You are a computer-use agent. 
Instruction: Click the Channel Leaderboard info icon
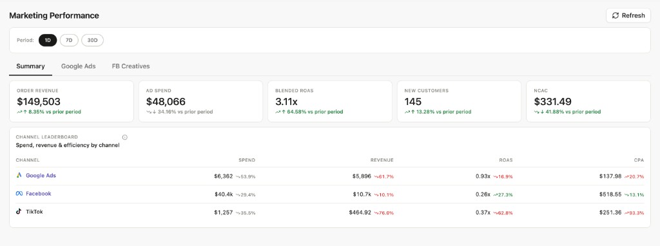[x=124, y=137]
